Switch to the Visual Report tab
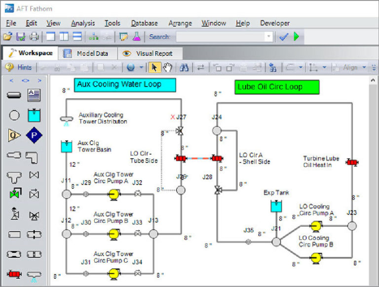 pyautogui.click(x=150, y=53)
